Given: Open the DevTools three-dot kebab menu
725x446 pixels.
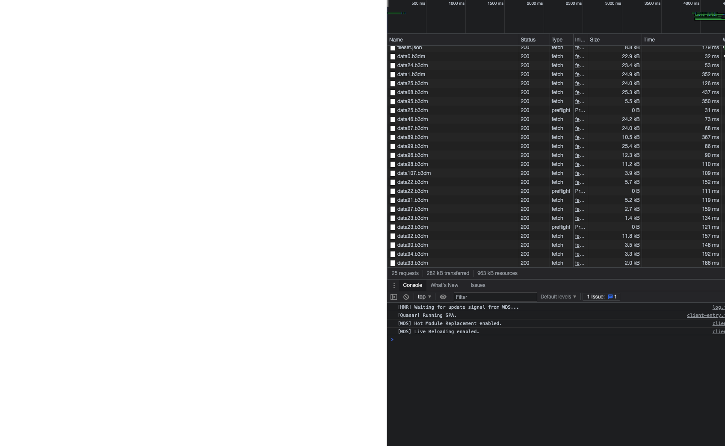Looking at the screenshot, I should coord(394,285).
